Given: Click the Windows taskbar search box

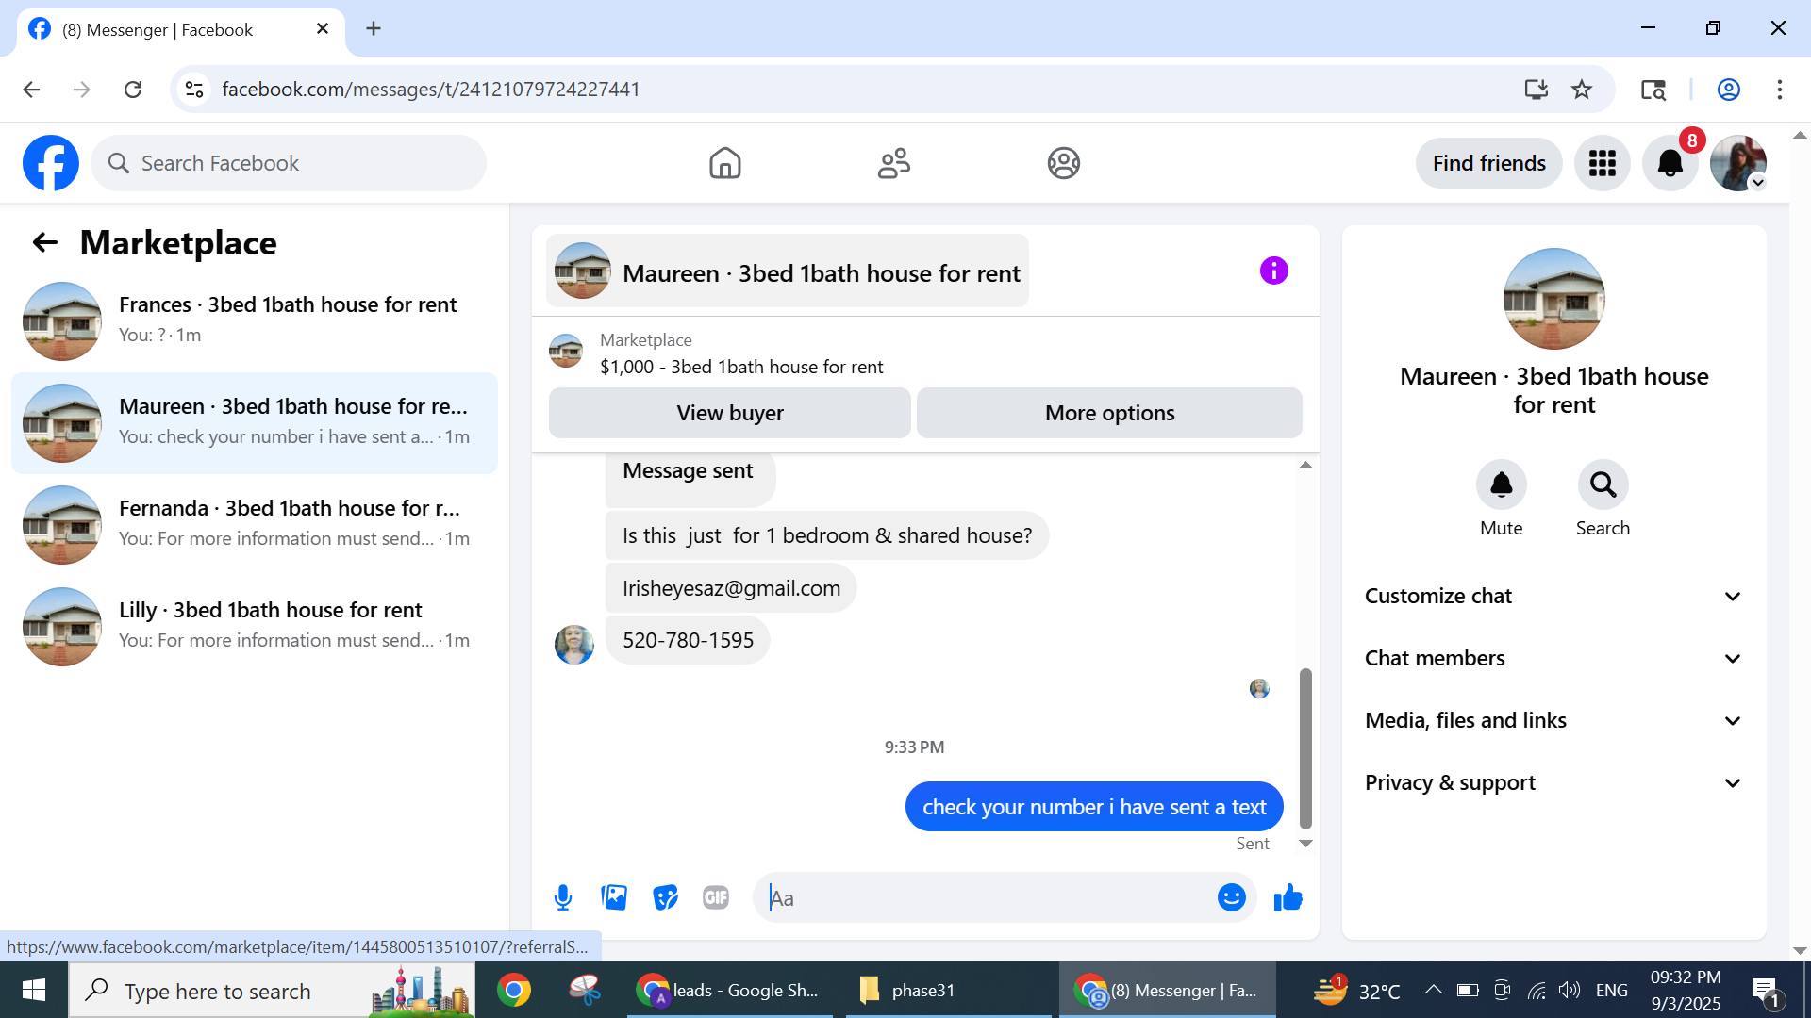Looking at the screenshot, I should click(x=272, y=990).
